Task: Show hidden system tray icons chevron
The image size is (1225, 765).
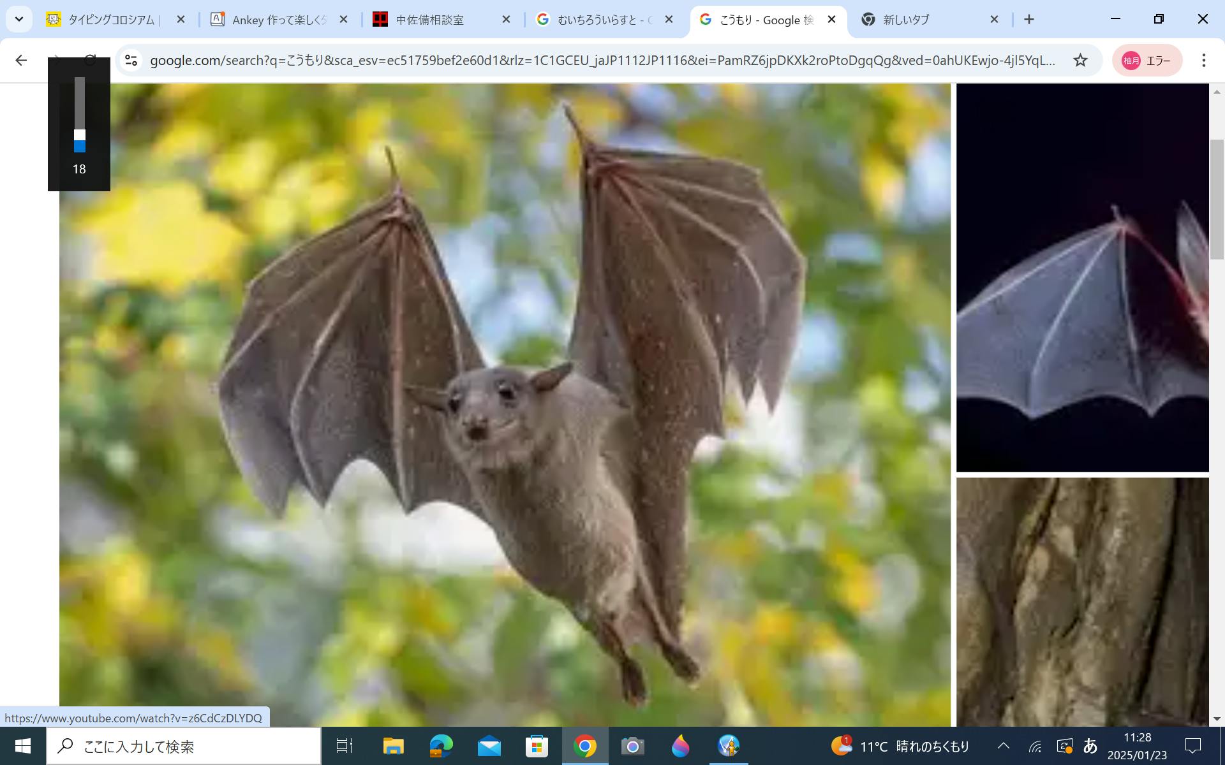Action: point(1003,746)
